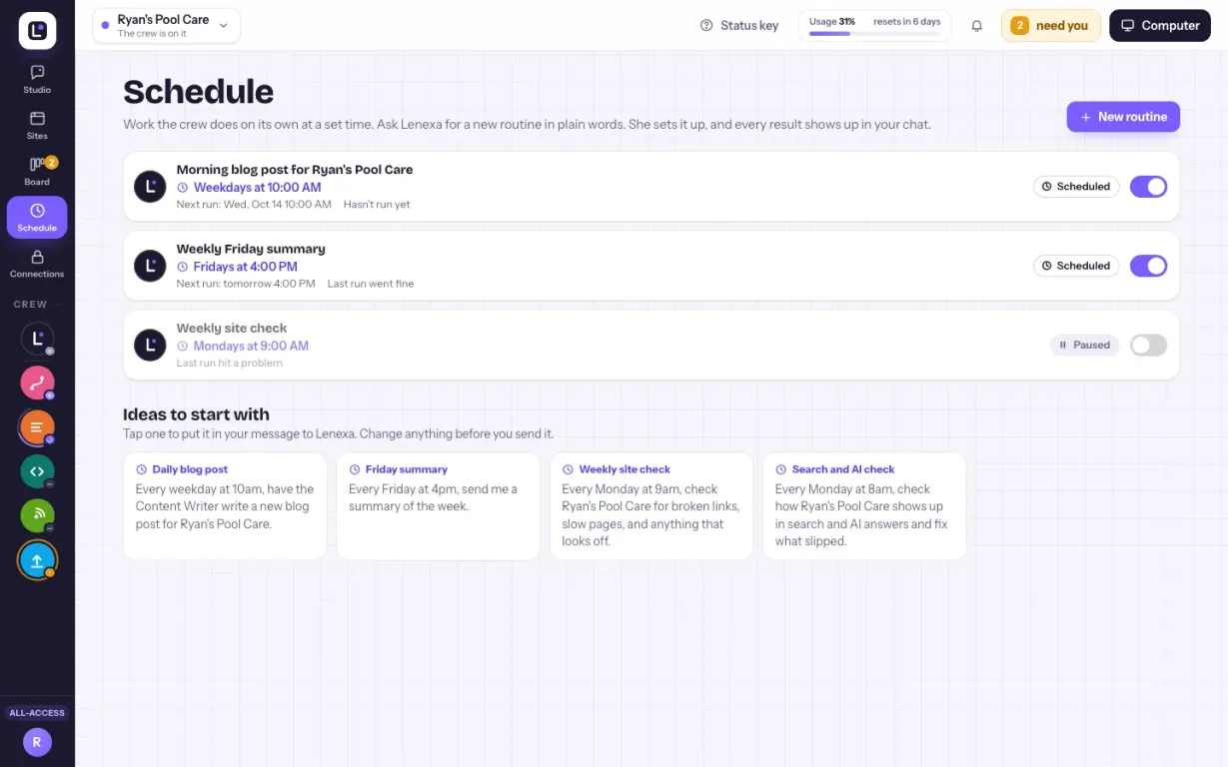
Task: Click the Scheduled badge on Morning blog post
Action: [1076, 187]
